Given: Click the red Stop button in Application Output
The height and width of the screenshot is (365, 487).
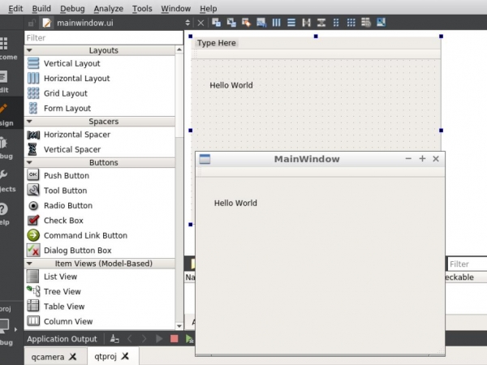Looking at the screenshot, I should (174, 339).
